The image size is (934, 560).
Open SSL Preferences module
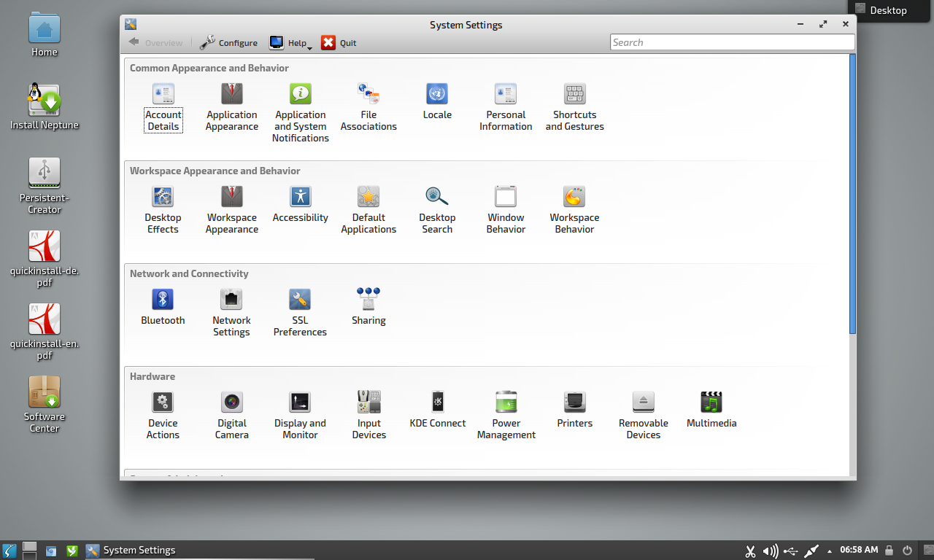tap(300, 313)
